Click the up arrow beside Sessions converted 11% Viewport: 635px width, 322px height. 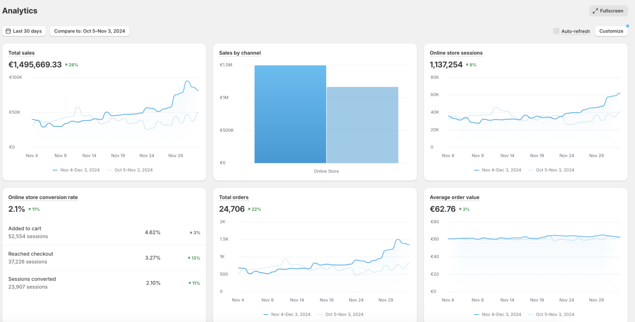tap(189, 283)
